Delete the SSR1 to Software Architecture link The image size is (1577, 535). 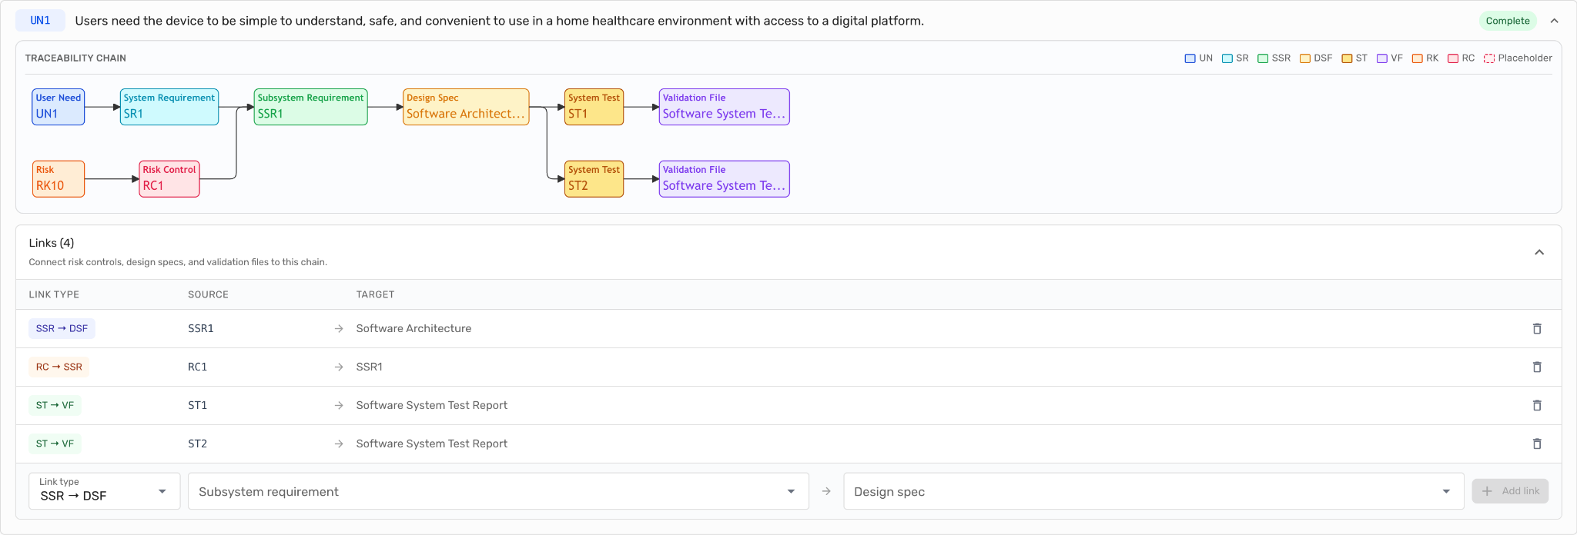point(1537,328)
